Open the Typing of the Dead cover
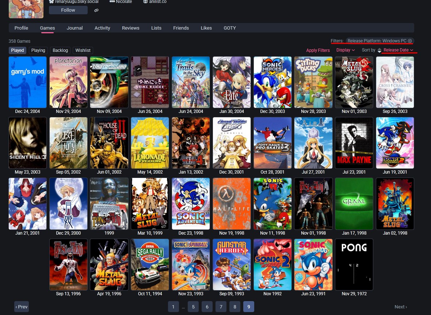The width and height of the screenshot is (431, 315). [109, 204]
